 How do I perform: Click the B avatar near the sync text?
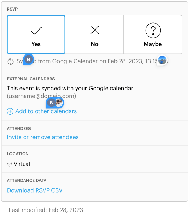(x=28, y=59)
